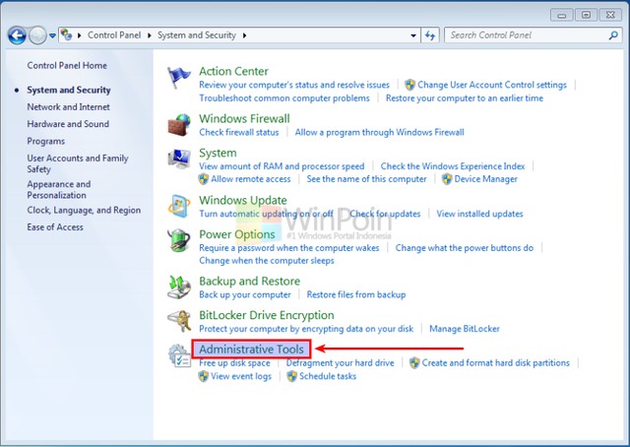
Task: Click the Windows Update icon
Action: click(179, 206)
